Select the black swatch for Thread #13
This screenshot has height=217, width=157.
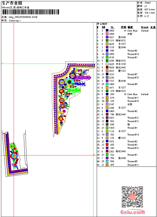point(107,121)
